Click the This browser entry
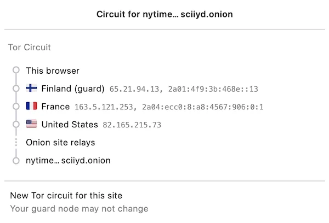Image resolution: width=329 pixels, height=223 pixels. pos(53,71)
